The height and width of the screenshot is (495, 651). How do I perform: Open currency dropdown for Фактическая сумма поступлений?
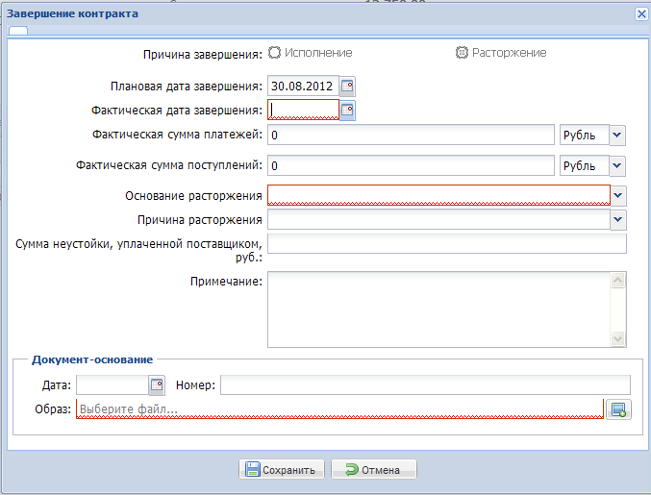(617, 165)
